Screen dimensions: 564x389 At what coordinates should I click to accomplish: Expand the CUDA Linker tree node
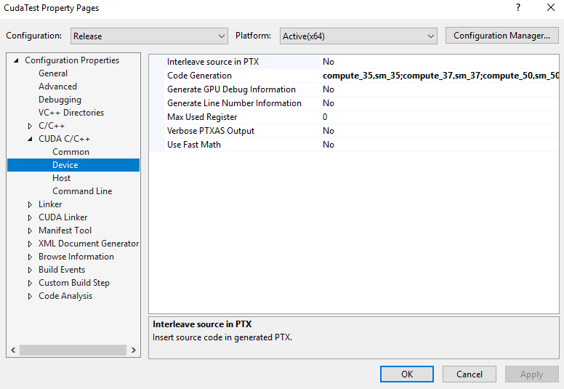click(x=31, y=217)
